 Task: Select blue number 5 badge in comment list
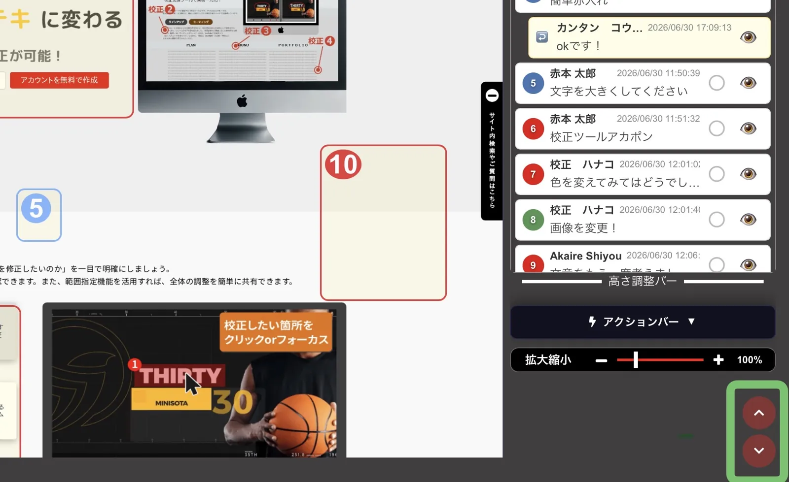coord(533,83)
